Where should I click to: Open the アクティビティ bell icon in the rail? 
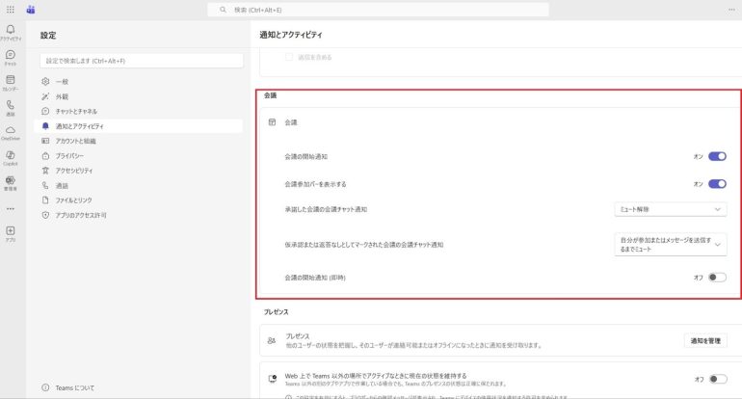click(10, 31)
